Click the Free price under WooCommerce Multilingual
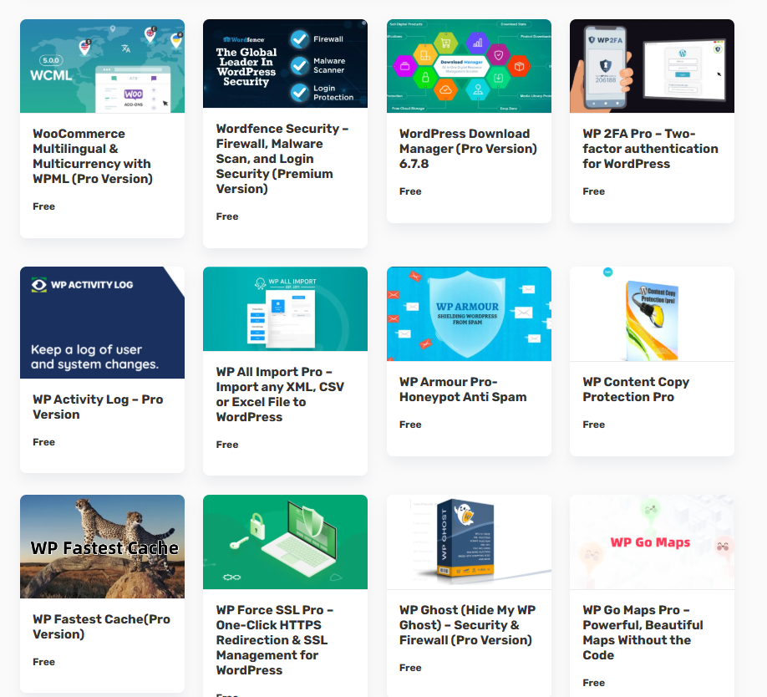 tap(43, 206)
